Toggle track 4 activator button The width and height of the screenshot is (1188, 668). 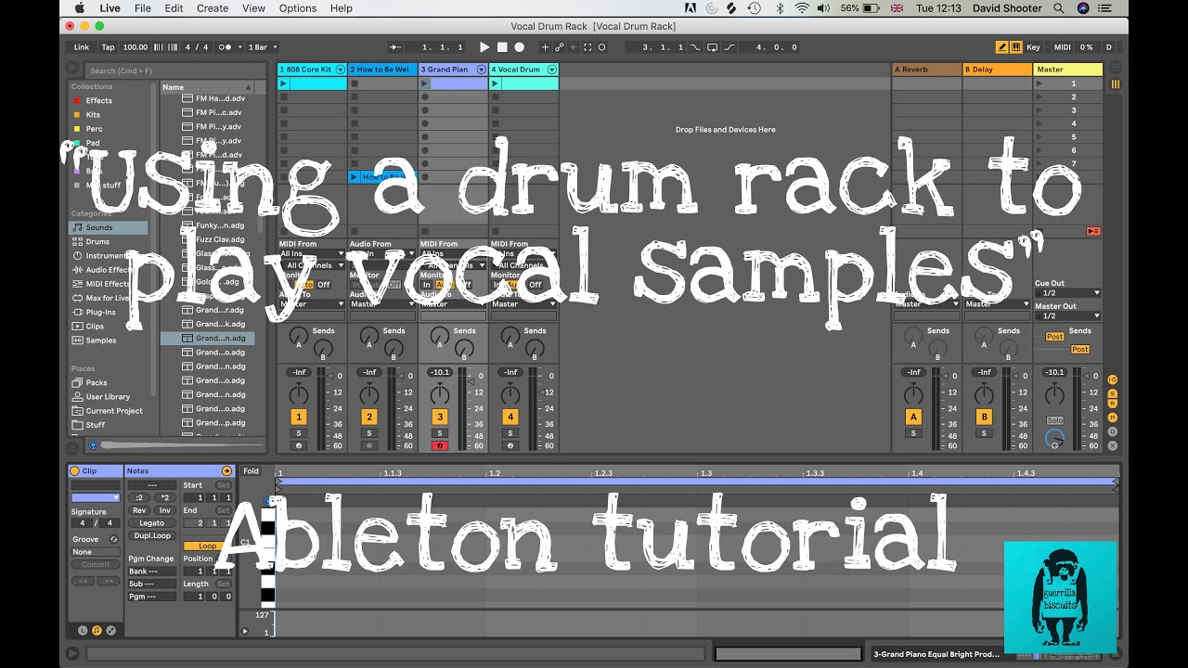tap(510, 417)
